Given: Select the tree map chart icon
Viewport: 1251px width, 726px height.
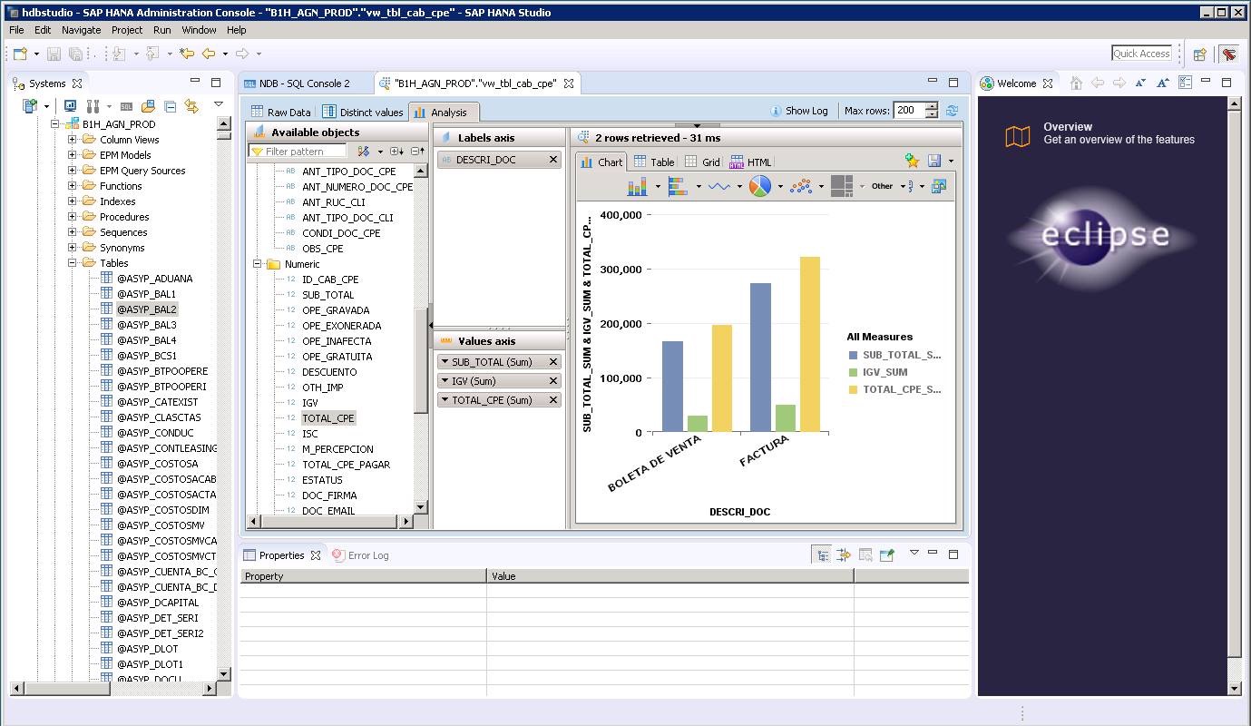Looking at the screenshot, I should 842,186.
